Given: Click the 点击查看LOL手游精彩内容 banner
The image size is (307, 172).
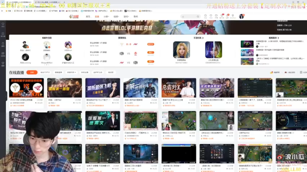Looking at the screenshot, I should tap(127, 28).
